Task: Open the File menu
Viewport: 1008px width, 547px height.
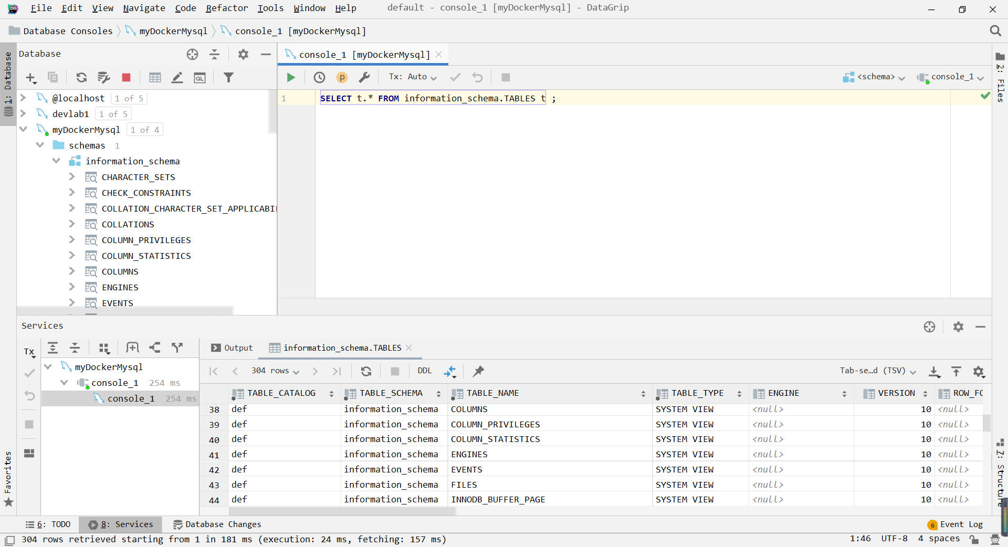Action: point(41,8)
